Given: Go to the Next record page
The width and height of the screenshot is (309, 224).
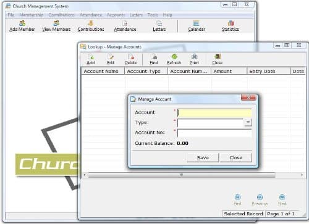Looking at the screenshot, I should pos(282,200).
